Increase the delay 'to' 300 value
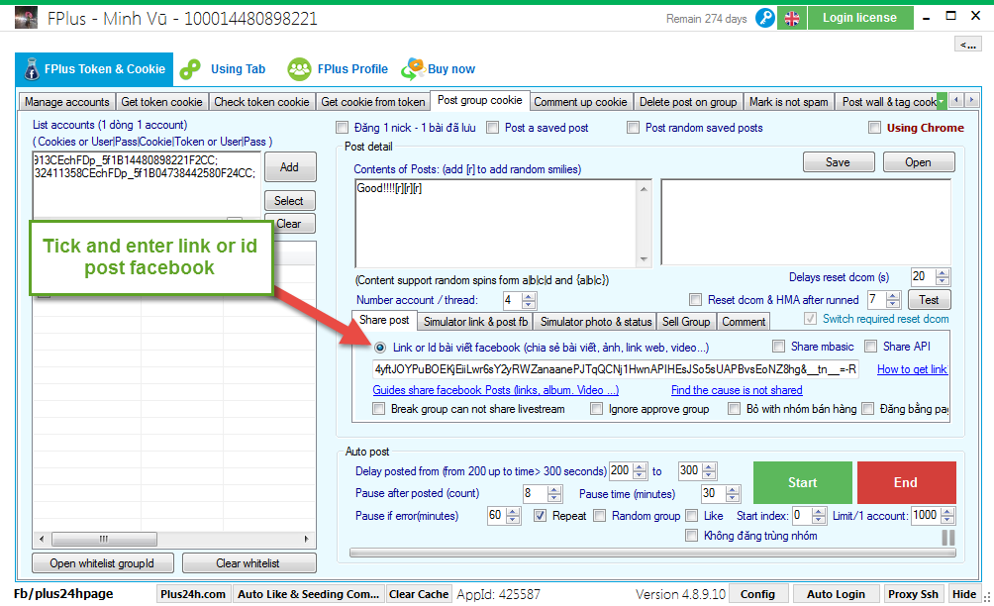This screenshot has width=994, height=606. [x=710, y=467]
